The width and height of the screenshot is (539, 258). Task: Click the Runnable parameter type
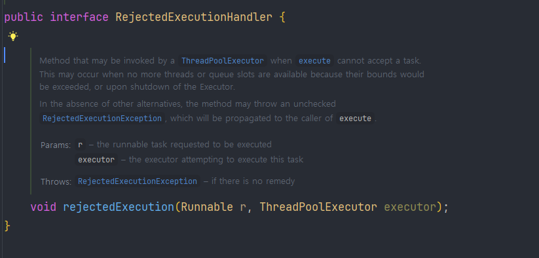tap(206, 207)
